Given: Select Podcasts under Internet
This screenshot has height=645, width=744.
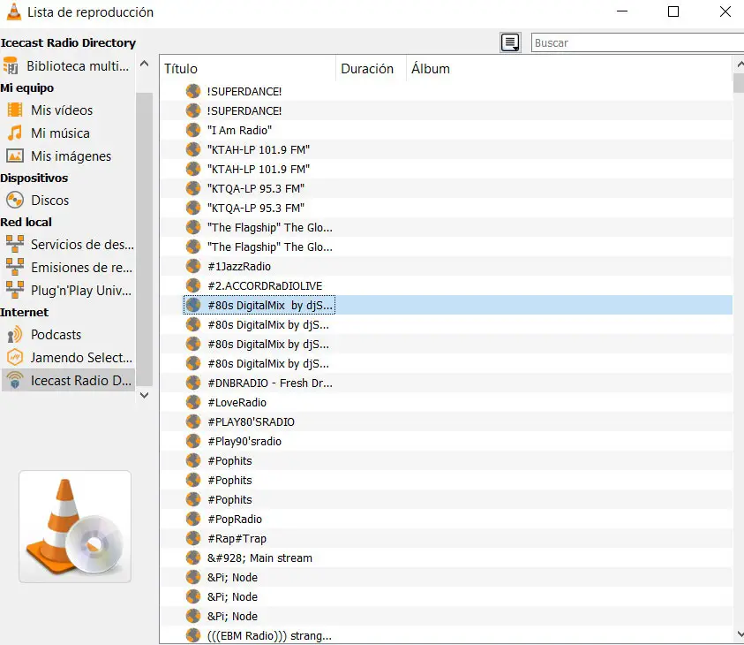Looking at the screenshot, I should pyautogui.click(x=68, y=334).
